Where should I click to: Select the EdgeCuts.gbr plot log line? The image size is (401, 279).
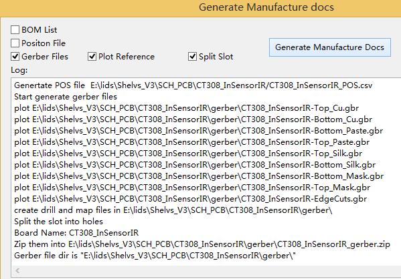click(191, 199)
